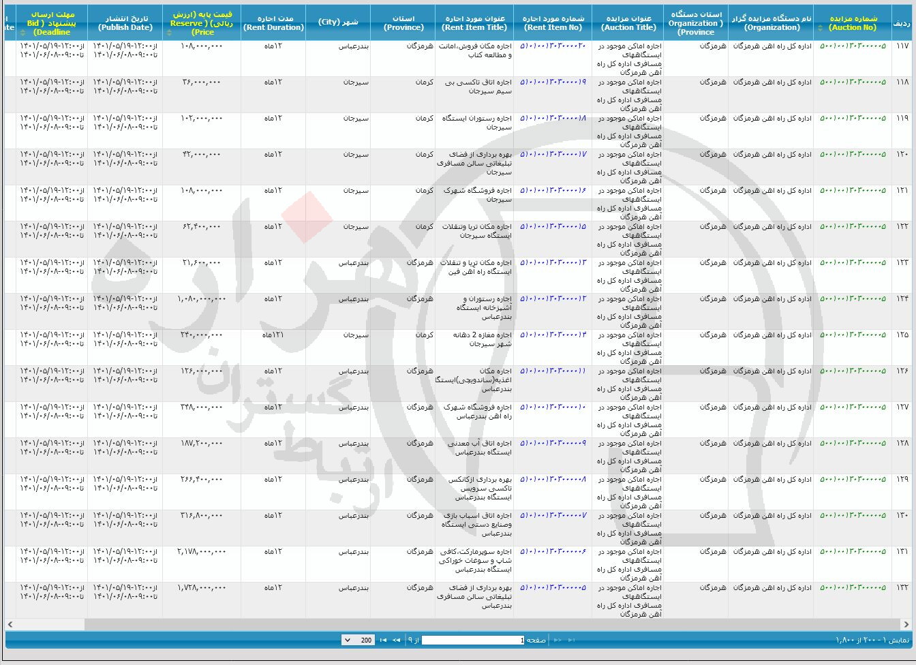Viewport: 916px width, 665px height.
Task: Open rent item number ending ۱۰ in row ۱۲۷
Action: pyautogui.click(x=553, y=407)
